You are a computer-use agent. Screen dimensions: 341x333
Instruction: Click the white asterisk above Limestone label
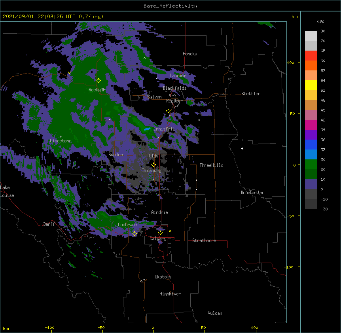pyautogui.click(x=61, y=137)
